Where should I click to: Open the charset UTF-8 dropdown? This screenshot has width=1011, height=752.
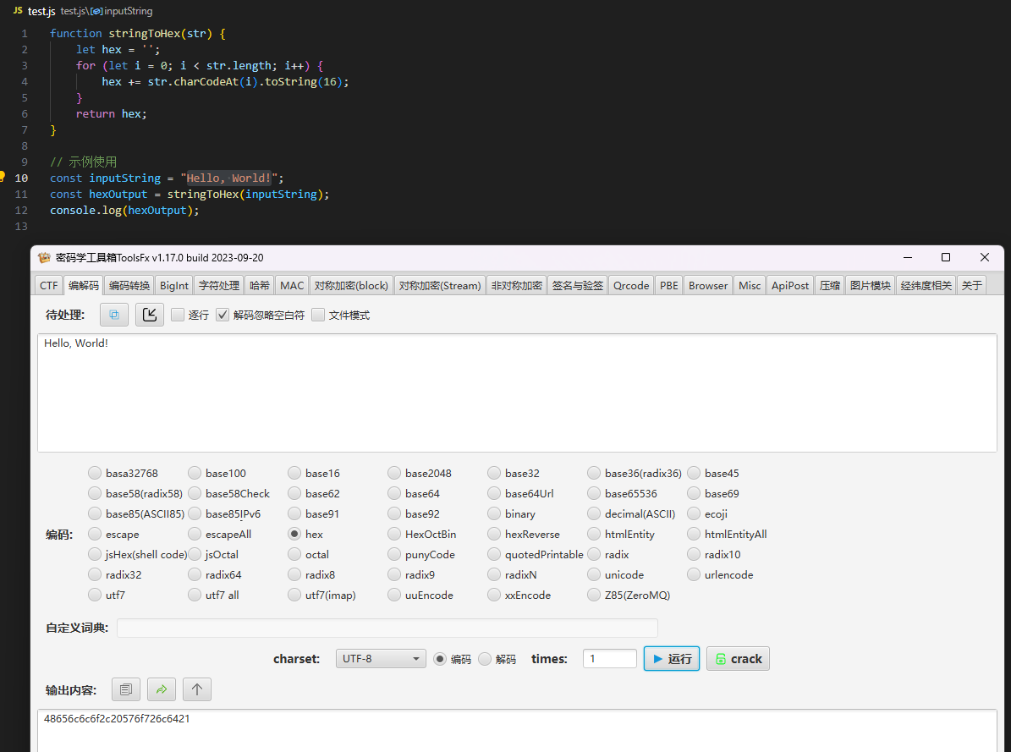[381, 659]
